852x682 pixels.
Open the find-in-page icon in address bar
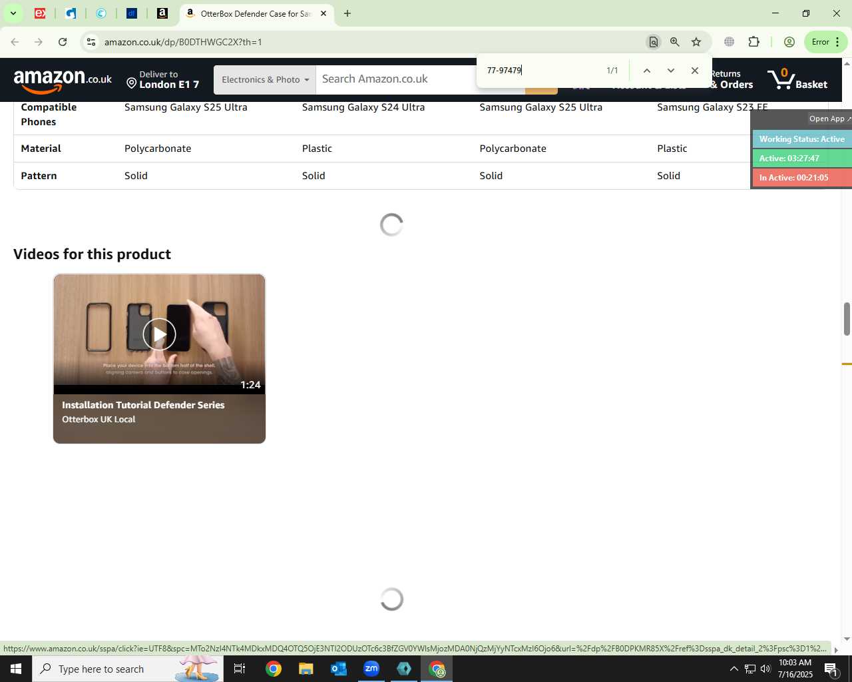[654, 42]
